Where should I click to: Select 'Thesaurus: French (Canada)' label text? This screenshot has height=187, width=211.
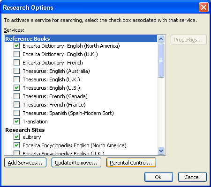[x=55, y=96]
